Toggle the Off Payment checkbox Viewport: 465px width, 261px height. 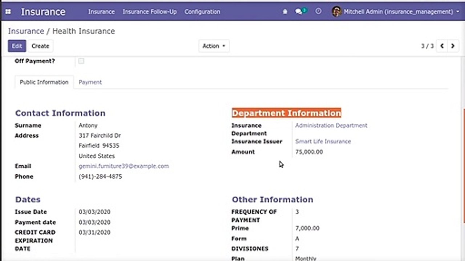click(x=81, y=61)
